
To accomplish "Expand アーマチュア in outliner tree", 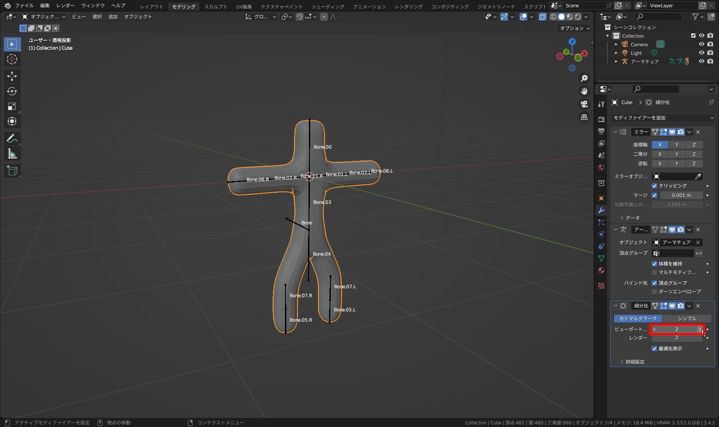I will 616,62.
